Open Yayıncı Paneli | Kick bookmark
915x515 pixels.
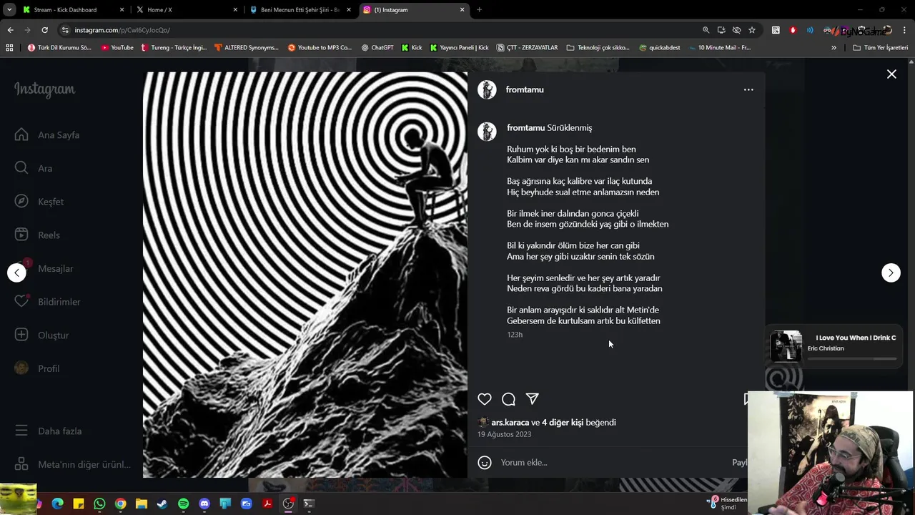[459, 47]
